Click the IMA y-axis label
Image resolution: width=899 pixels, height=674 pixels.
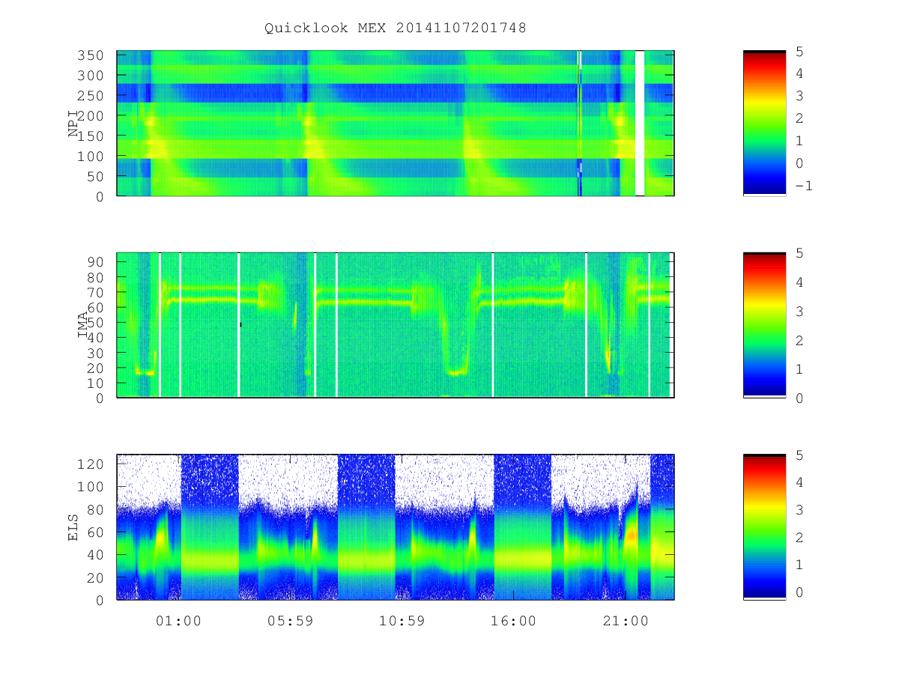pyautogui.click(x=82, y=326)
